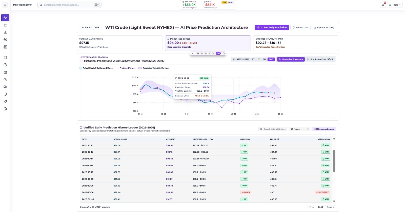Open the 25 / page dropdown
The width and height of the screenshot is (405, 212).
[300, 129]
